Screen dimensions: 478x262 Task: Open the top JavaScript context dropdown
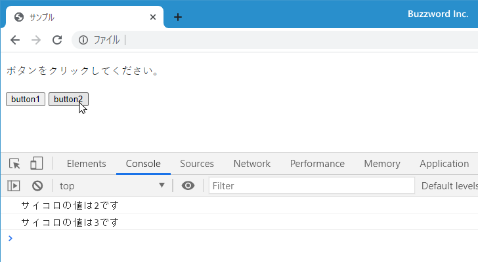112,186
